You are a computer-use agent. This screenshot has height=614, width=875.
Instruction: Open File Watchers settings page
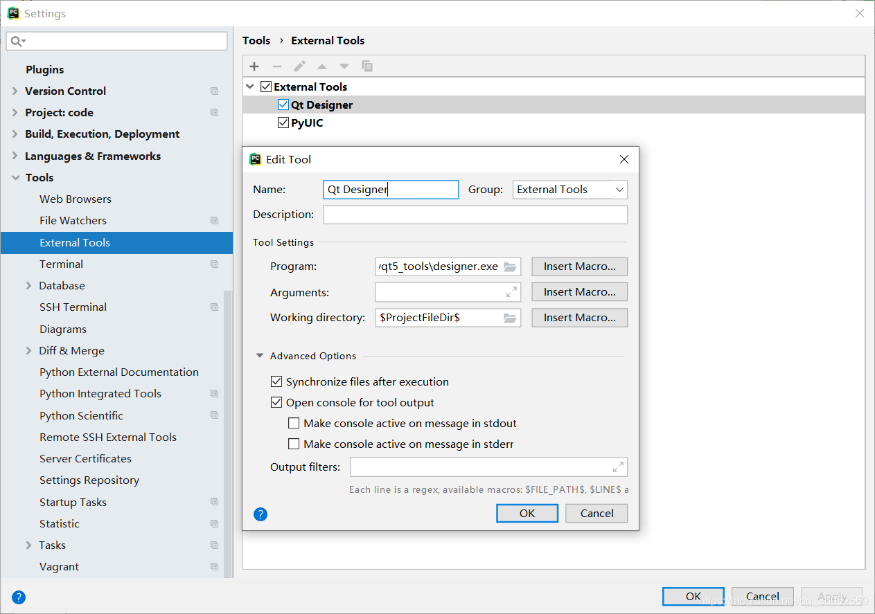click(73, 221)
